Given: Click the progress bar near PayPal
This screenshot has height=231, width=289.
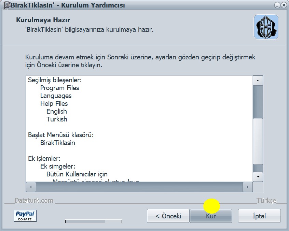Looking at the screenshot, I should [x=94, y=221].
